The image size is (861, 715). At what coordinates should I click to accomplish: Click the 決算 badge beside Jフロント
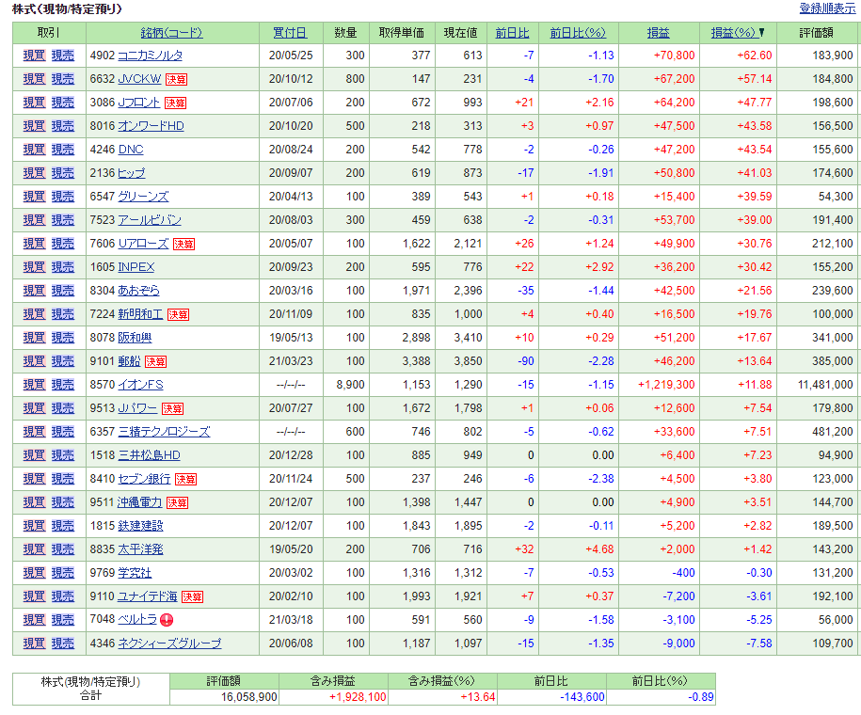tap(175, 103)
